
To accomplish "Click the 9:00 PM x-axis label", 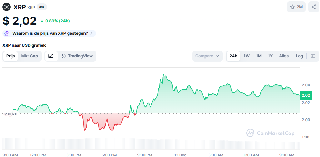I will pos(145,155).
